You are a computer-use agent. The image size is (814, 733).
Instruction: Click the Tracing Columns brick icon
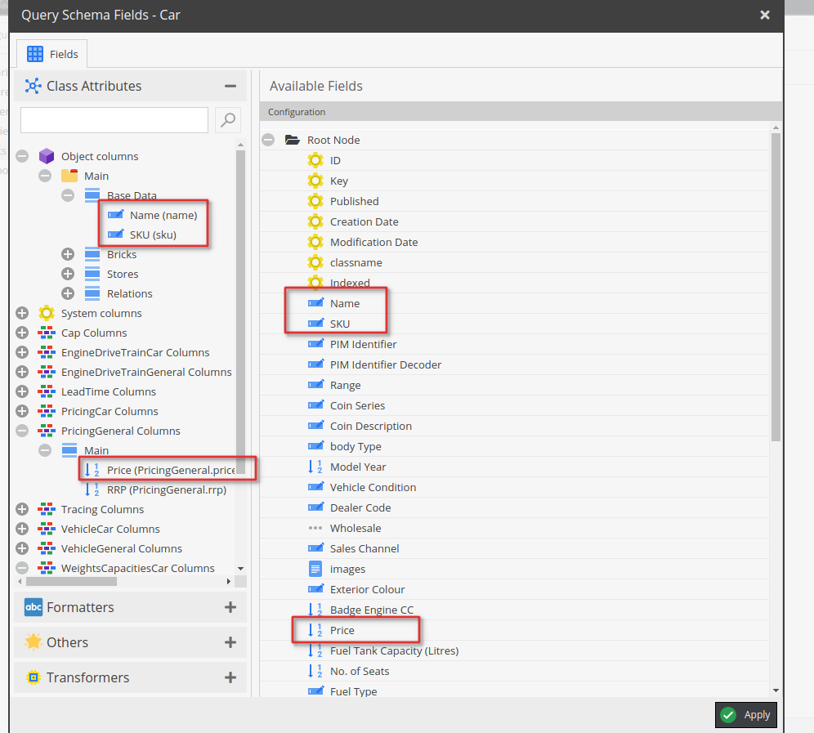click(47, 509)
